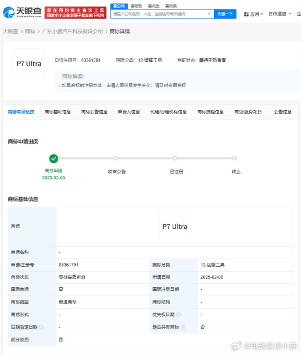Click the P7 Ultra trademark image in table
This screenshot has height=354, width=301.
(x=175, y=227)
